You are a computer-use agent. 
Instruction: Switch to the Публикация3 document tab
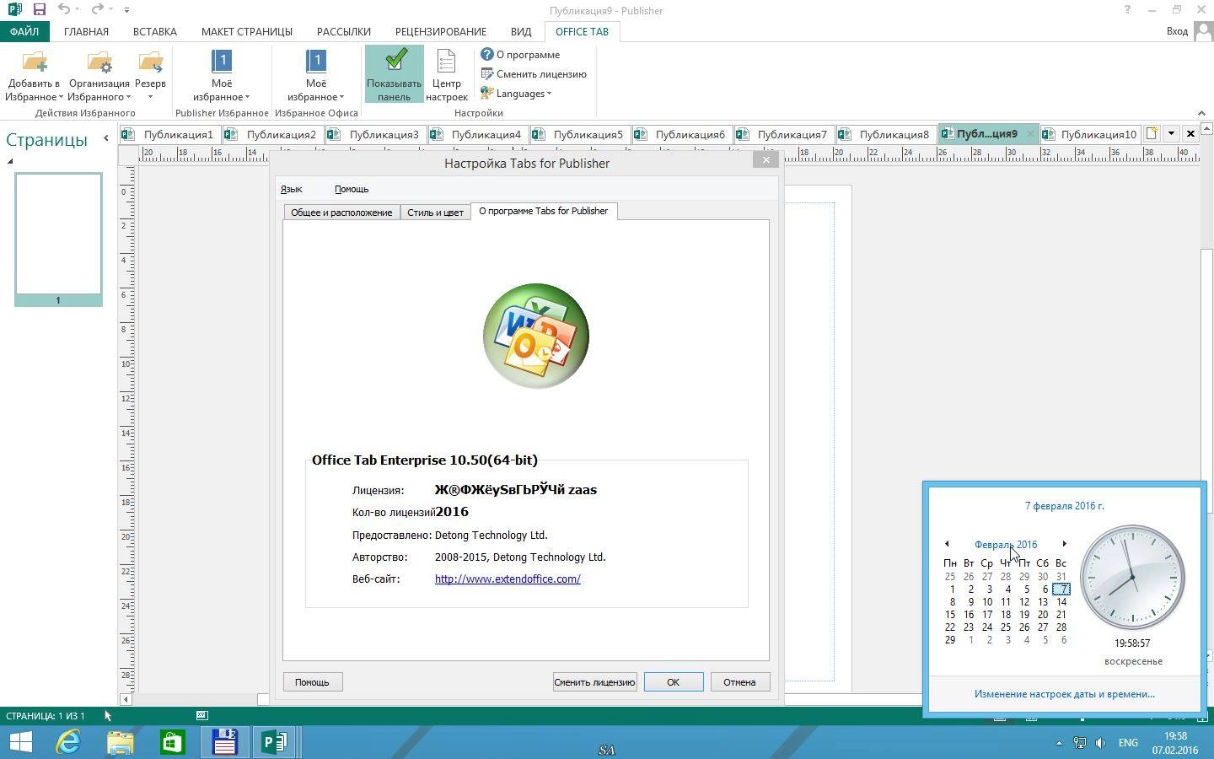click(x=375, y=134)
